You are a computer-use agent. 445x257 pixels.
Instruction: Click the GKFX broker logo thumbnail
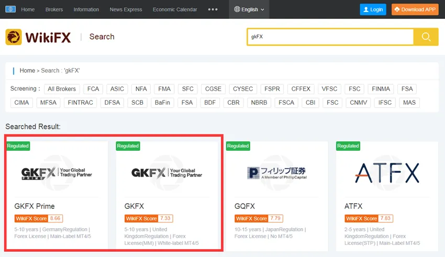[167, 173]
